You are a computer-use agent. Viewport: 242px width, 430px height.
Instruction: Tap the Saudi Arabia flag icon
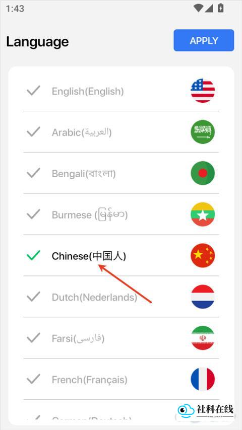point(203,132)
